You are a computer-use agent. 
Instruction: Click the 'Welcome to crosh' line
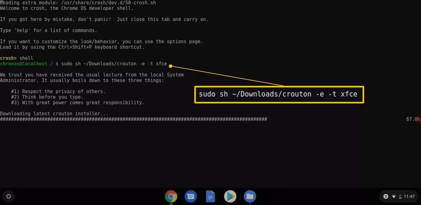pyautogui.click(x=67, y=8)
